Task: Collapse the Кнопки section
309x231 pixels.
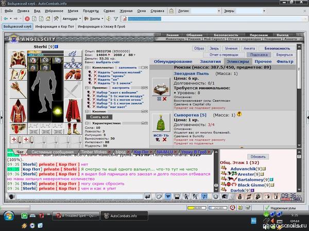Action: point(87,111)
